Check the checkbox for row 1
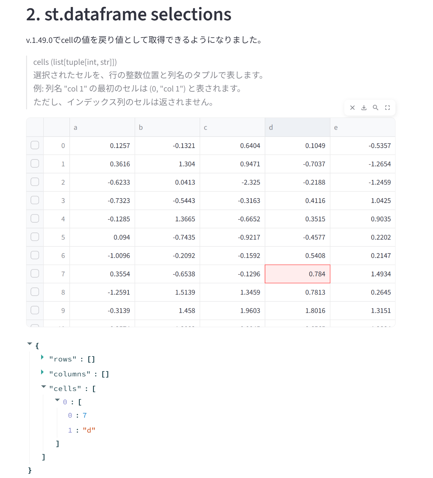Viewport: 433px width, 478px height. (x=35, y=164)
